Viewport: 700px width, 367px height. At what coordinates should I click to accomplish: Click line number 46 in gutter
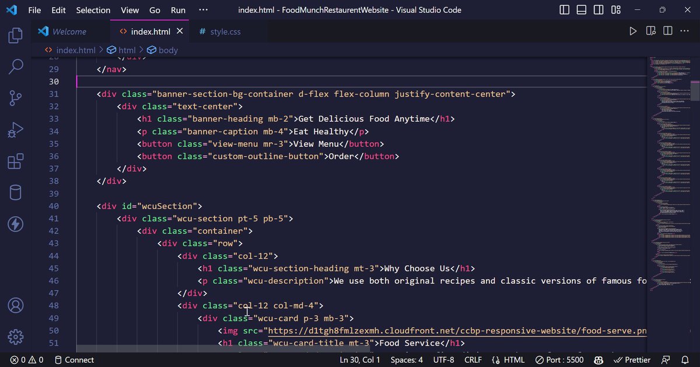click(x=53, y=281)
